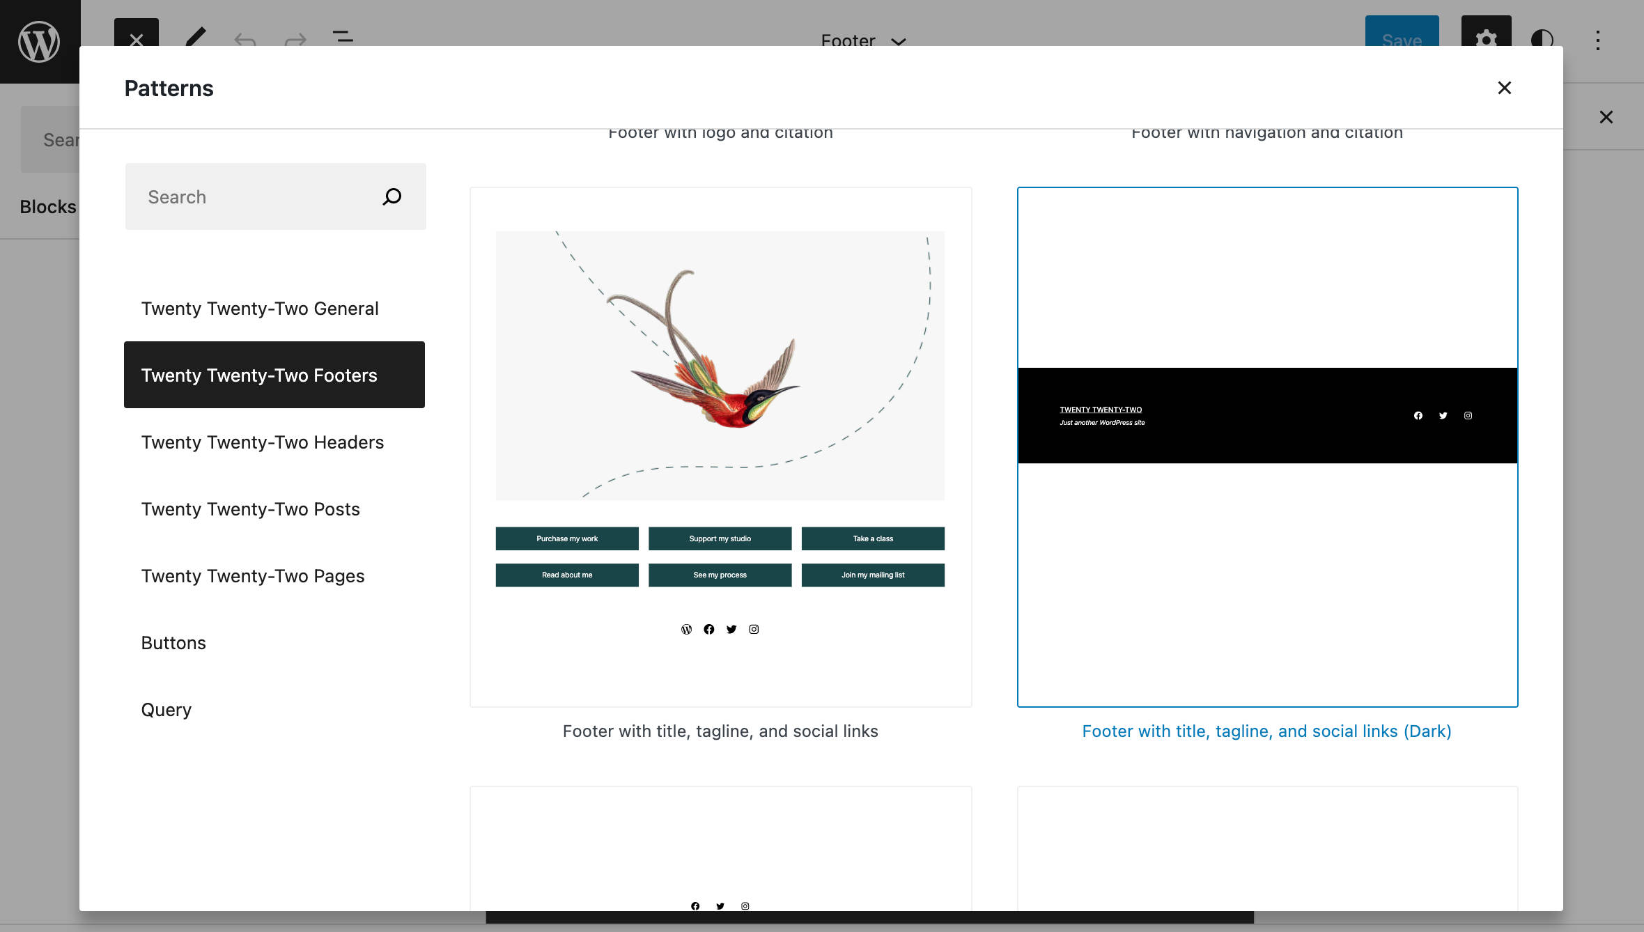Select the Buttons pattern category
The height and width of the screenshot is (932, 1644).
(x=173, y=642)
